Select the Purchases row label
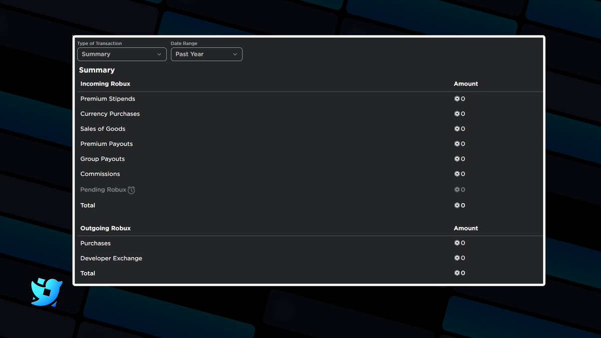This screenshot has width=601, height=338. coord(96,243)
